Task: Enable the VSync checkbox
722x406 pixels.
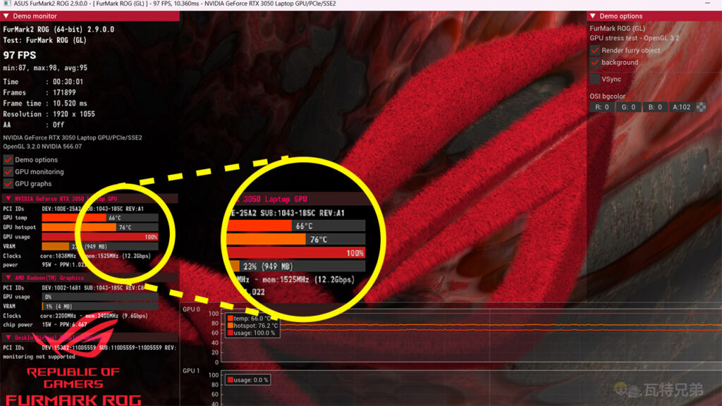Action: [595, 79]
